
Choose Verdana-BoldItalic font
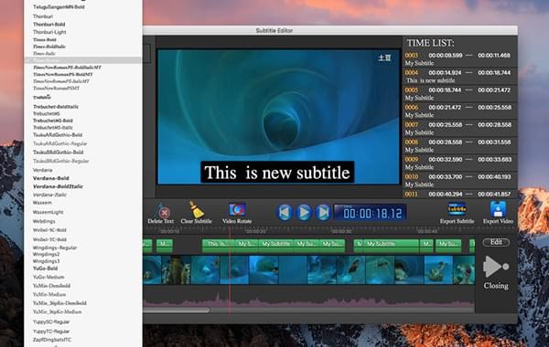pos(58,186)
